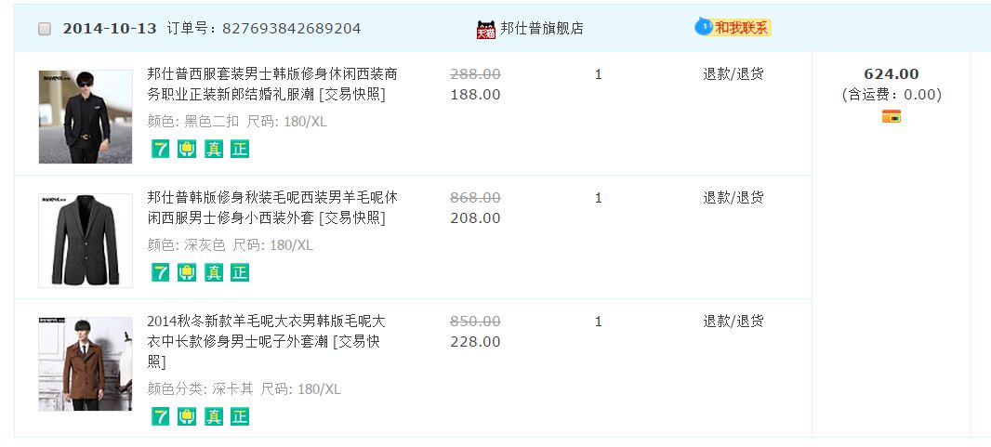Viewport: 991px width, 447px height.
Task: Click the 真 genuine badge for black suit
Action: (x=214, y=149)
